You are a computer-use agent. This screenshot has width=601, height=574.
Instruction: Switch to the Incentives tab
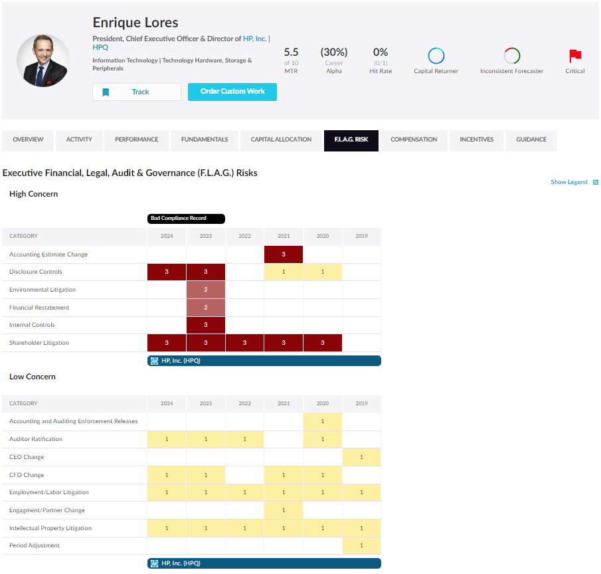point(476,141)
